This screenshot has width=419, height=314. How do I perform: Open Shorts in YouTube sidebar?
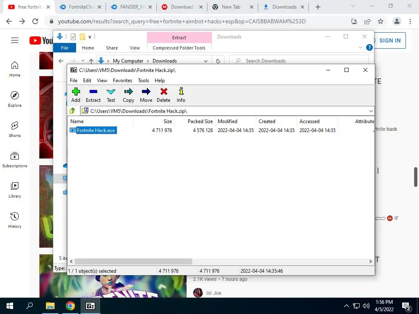[x=15, y=129]
